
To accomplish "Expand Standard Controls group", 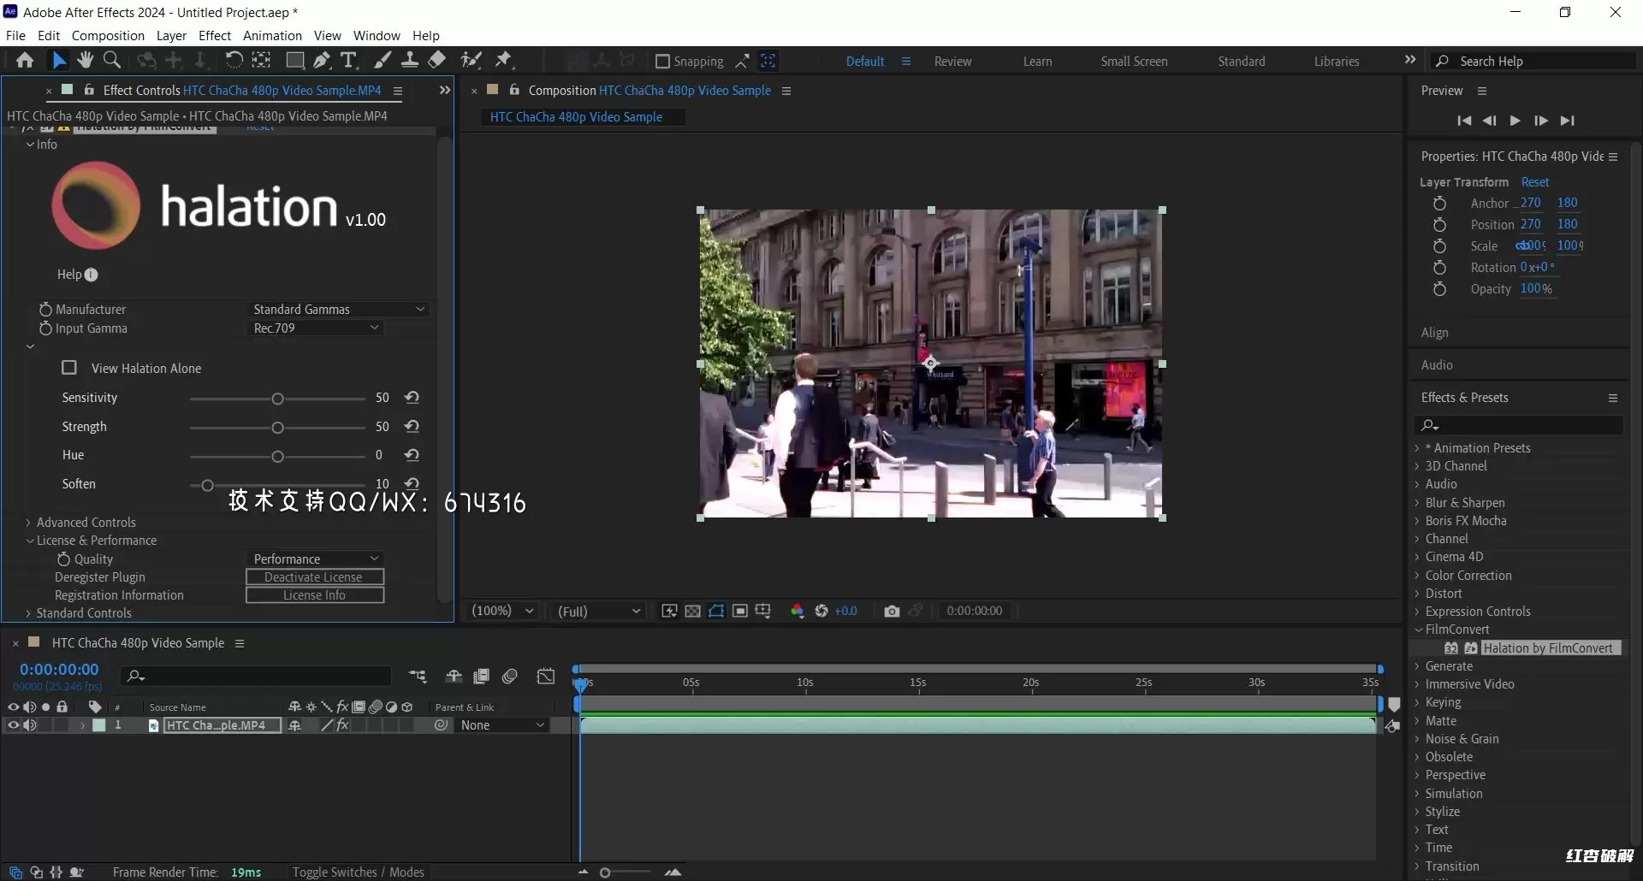I will click(28, 613).
